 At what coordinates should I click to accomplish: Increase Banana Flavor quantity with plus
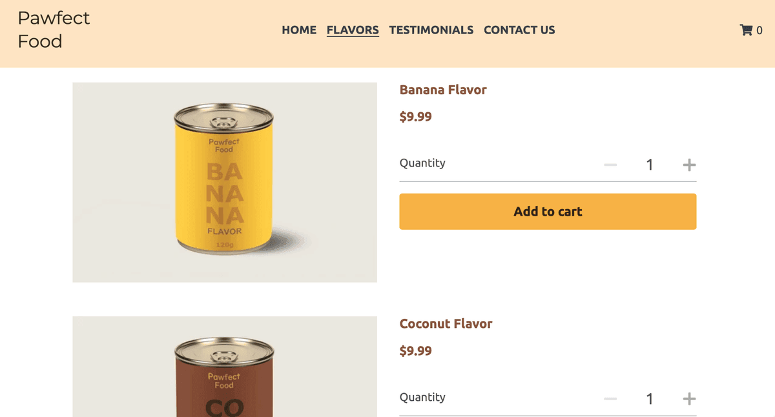tap(689, 165)
